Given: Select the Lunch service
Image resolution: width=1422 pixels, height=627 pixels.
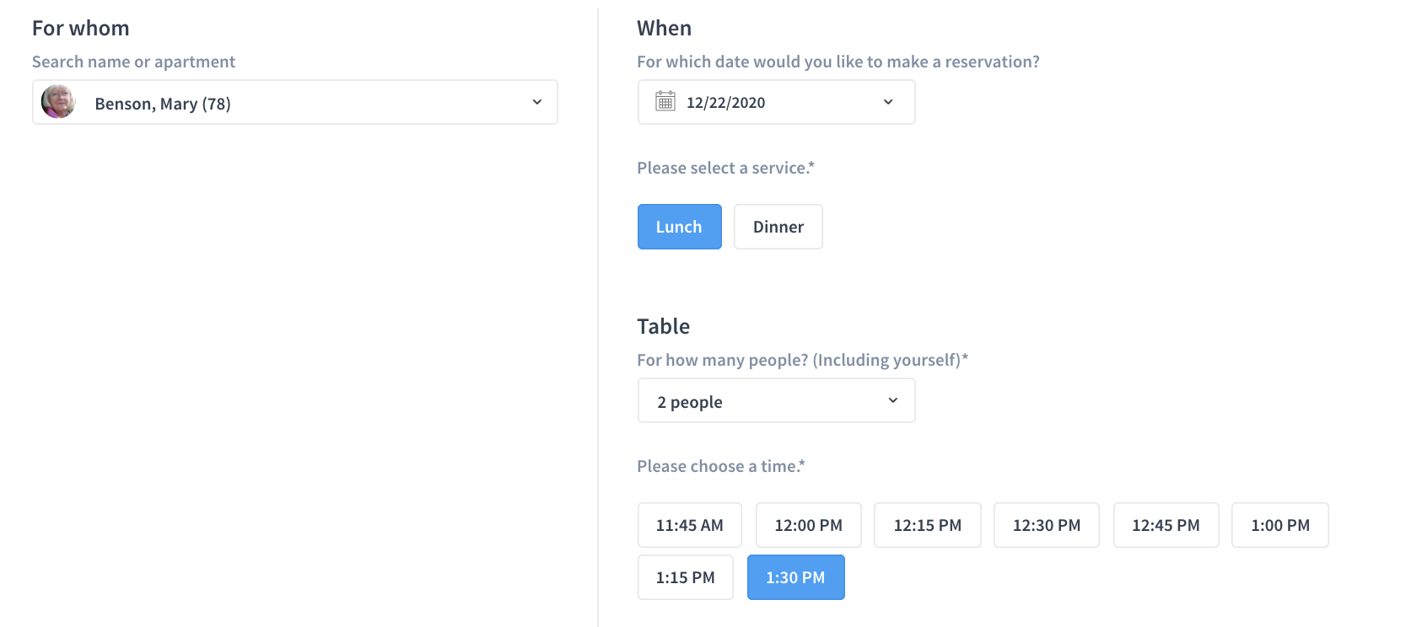Looking at the screenshot, I should 680,227.
